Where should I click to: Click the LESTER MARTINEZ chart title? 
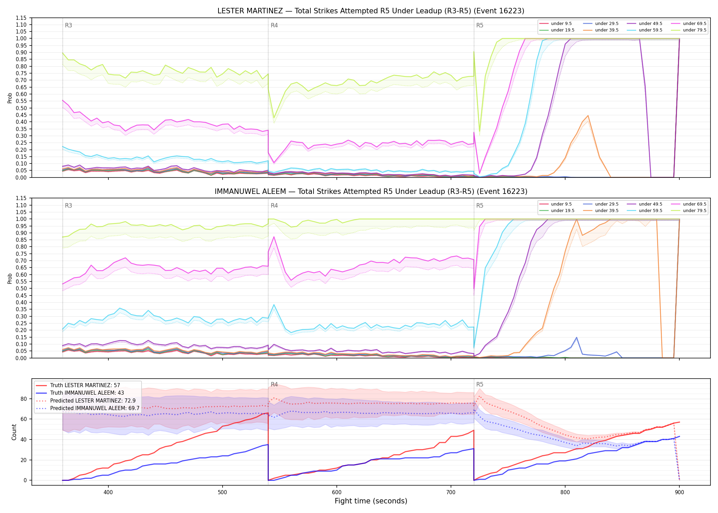(x=371, y=11)
